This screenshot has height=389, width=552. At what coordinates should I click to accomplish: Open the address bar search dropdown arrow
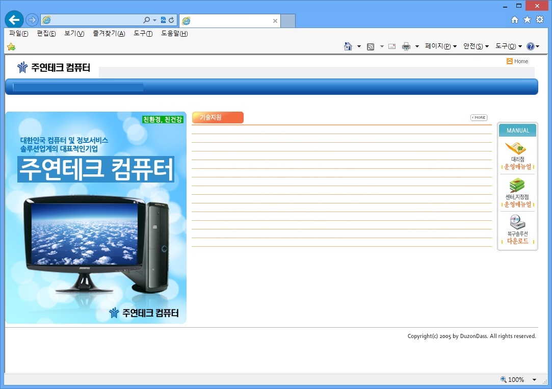click(x=154, y=20)
